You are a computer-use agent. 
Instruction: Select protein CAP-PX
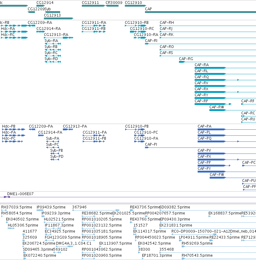(x=227, y=160)
